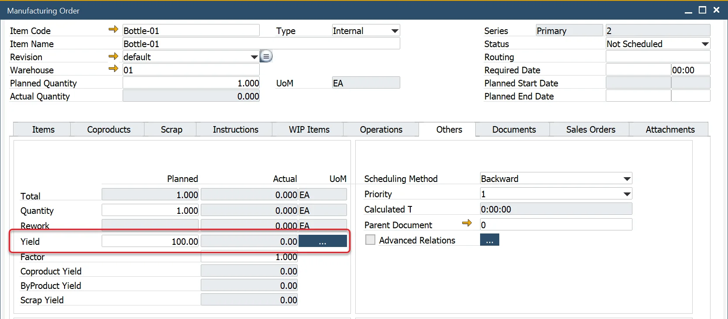Click the Revision link arrow icon
Image resolution: width=728 pixels, height=319 pixels.
click(113, 56)
